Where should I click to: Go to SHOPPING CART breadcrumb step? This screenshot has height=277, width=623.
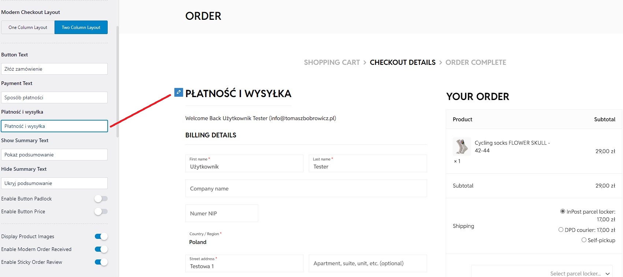pyautogui.click(x=332, y=62)
